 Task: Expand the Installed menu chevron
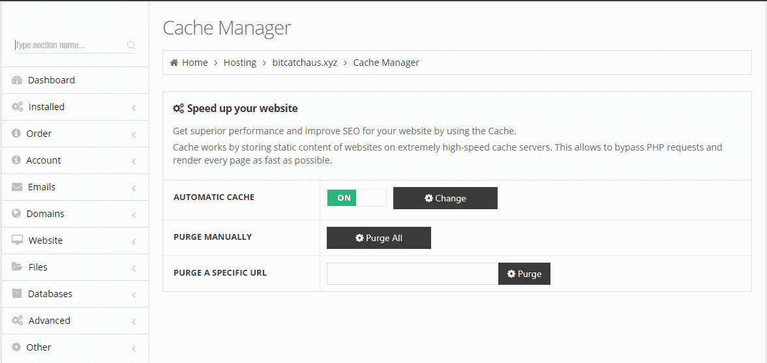click(x=134, y=108)
